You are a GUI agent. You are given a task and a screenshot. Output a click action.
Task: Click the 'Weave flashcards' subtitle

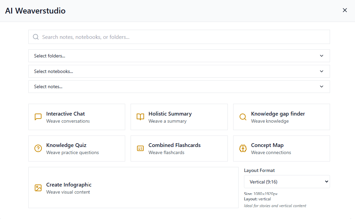coord(166,152)
